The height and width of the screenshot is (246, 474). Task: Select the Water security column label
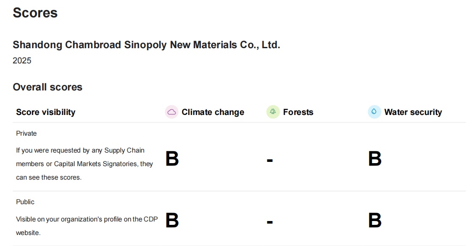413,112
